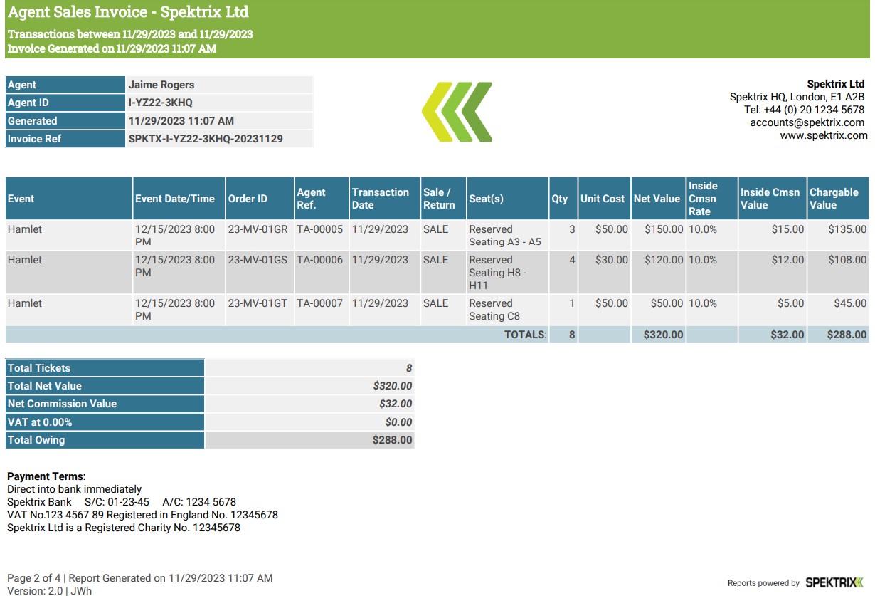This screenshot has width=875, height=596.
Task: Click the accounts@spektrix.com email address
Action: (807, 122)
